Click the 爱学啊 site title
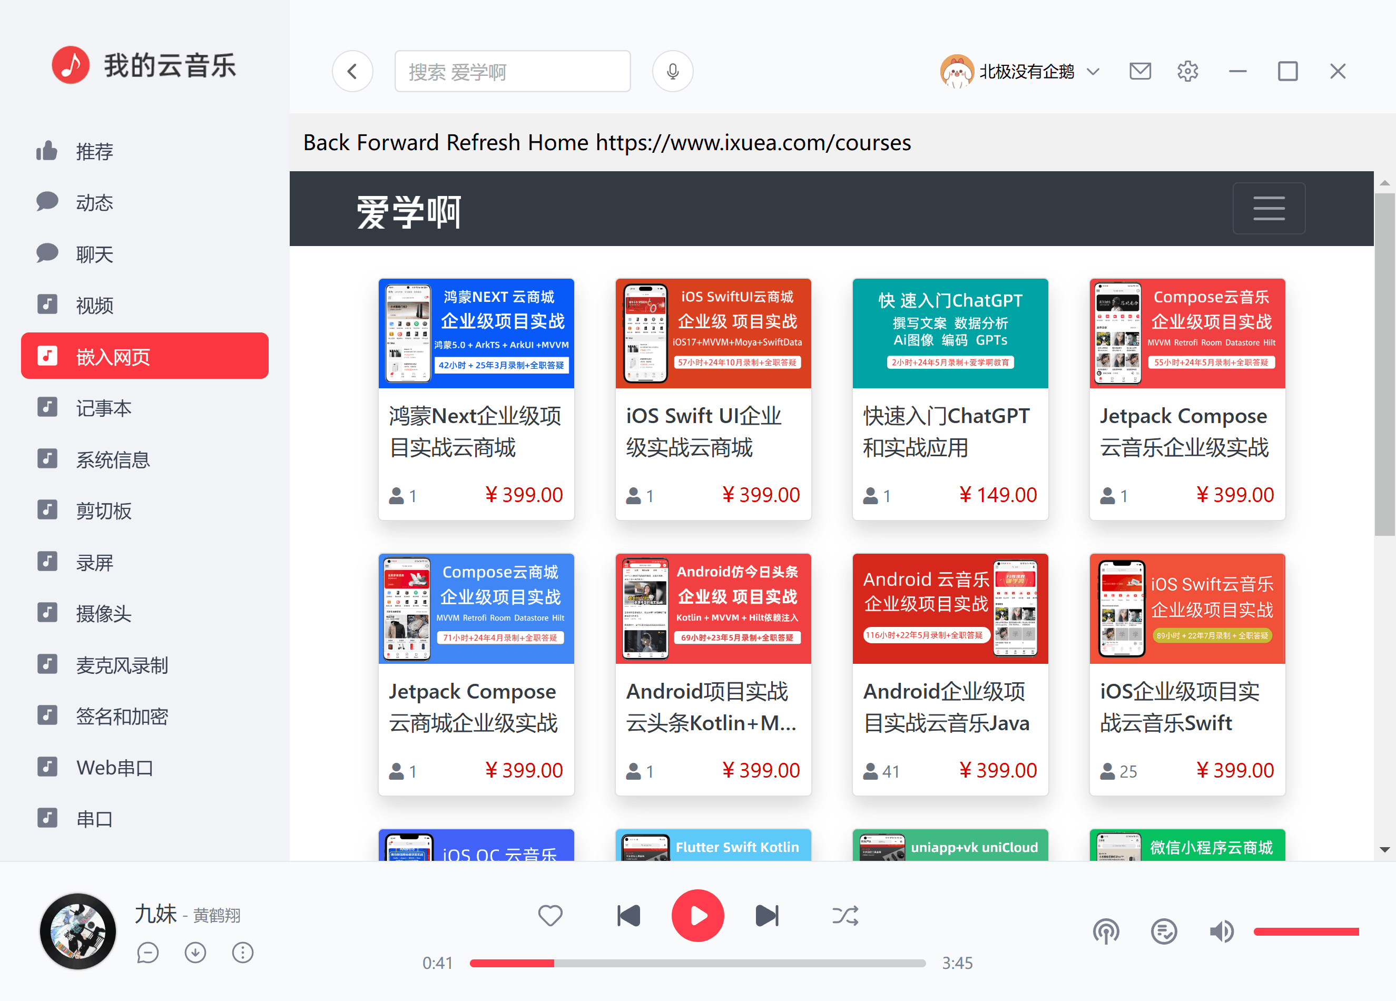Viewport: 1396px width, 1001px height. tap(409, 212)
